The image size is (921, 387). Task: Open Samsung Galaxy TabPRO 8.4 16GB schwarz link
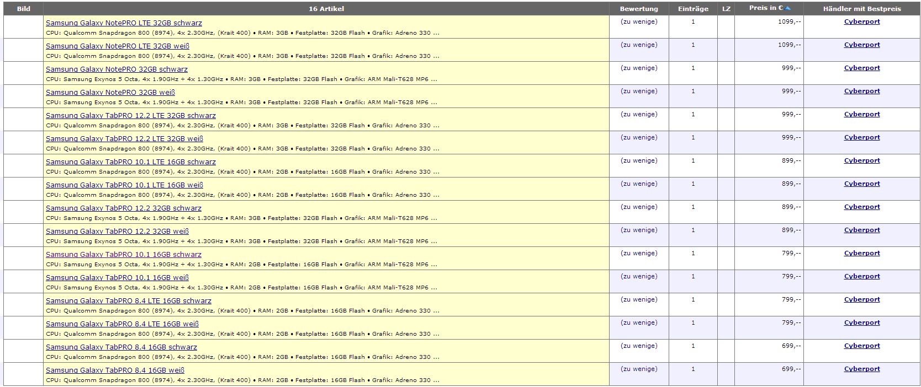pyautogui.click(x=121, y=347)
